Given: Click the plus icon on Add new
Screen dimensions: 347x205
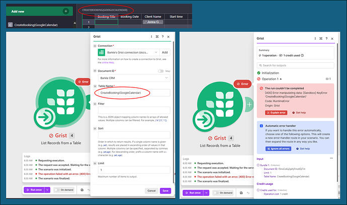Looking at the screenshot, I should [66, 11].
